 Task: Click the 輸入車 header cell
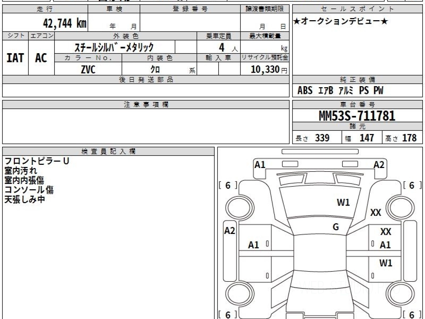[219, 58]
